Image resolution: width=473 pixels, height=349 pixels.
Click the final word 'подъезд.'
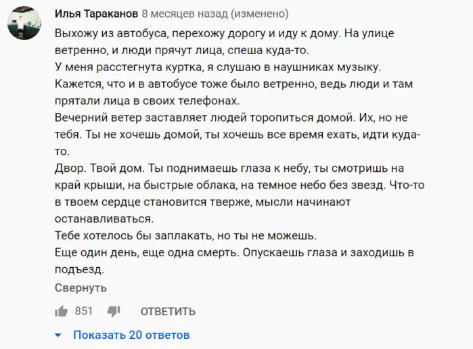(79, 269)
